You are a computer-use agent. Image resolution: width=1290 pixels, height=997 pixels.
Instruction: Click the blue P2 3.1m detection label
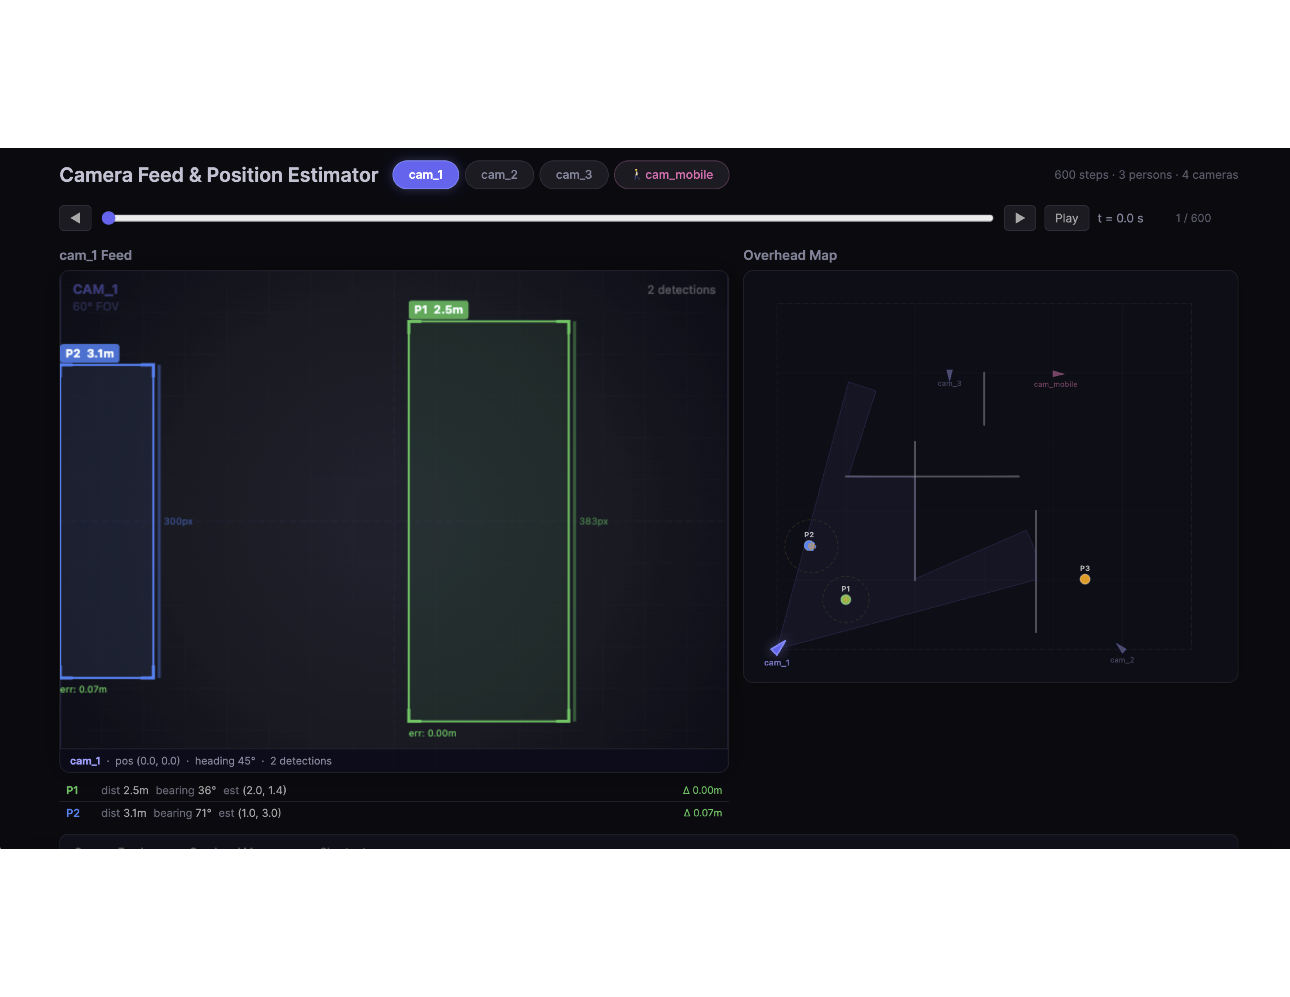[x=90, y=353]
